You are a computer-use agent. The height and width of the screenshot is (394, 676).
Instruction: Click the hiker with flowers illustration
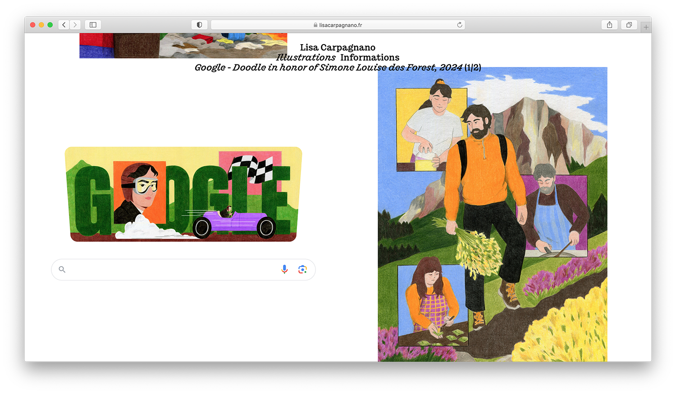492,214
